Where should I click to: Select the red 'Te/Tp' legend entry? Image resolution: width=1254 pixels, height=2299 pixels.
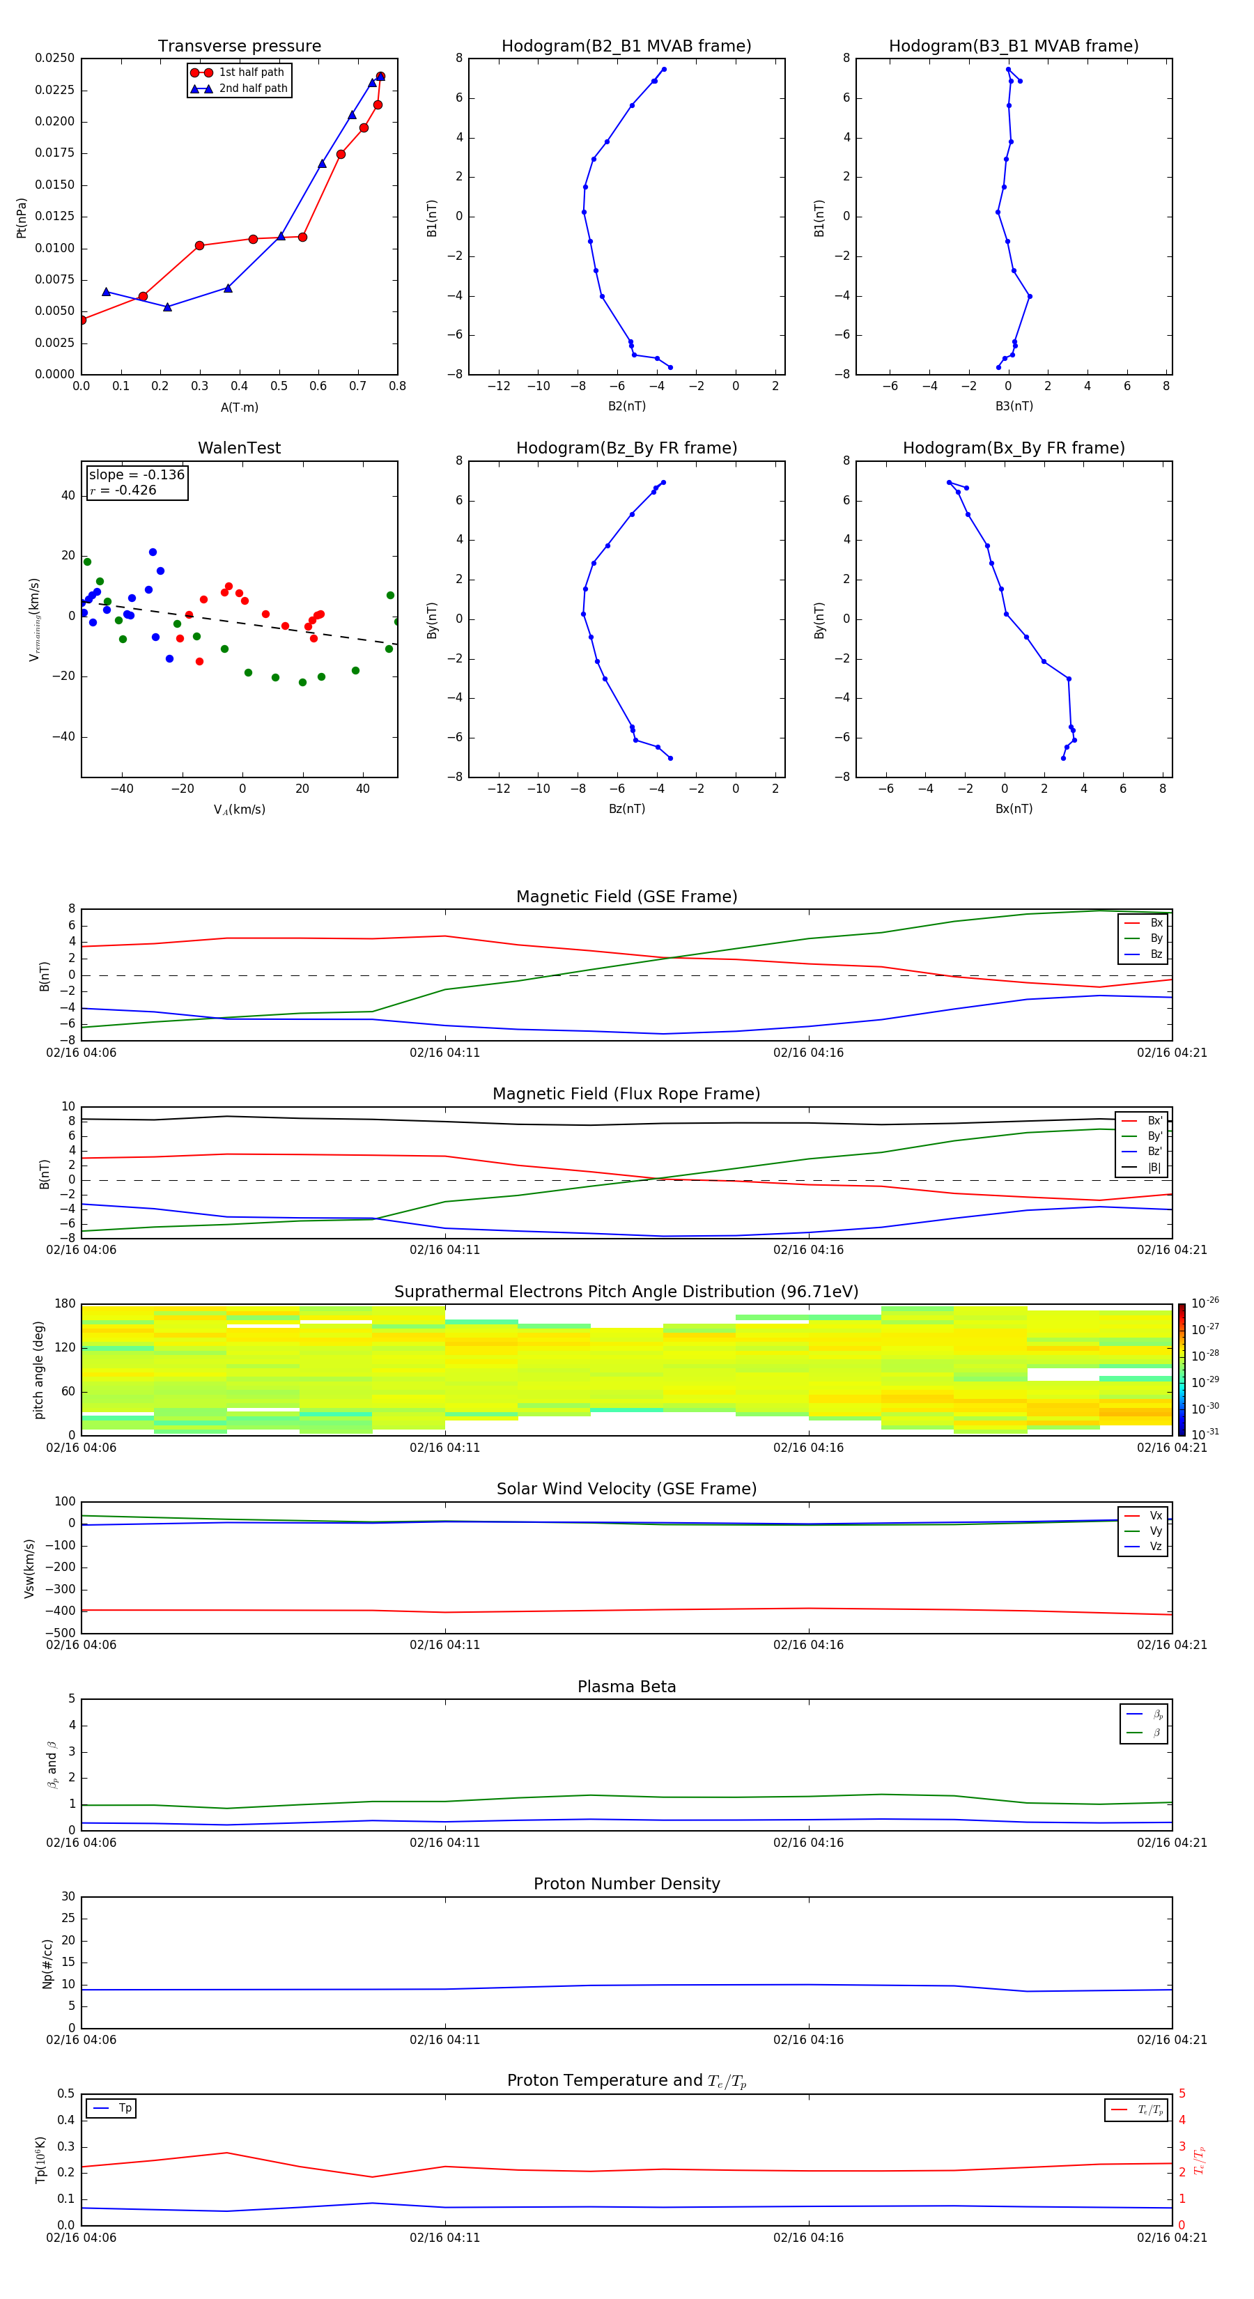[x=1137, y=2110]
